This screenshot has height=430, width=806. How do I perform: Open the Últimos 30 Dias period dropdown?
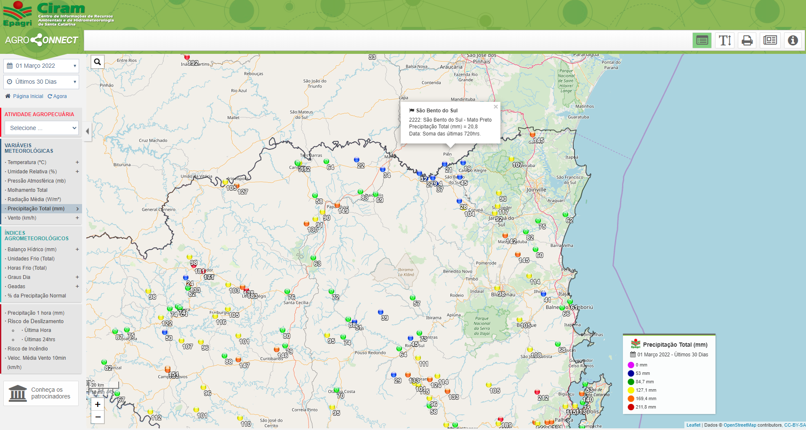(x=41, y=82)
